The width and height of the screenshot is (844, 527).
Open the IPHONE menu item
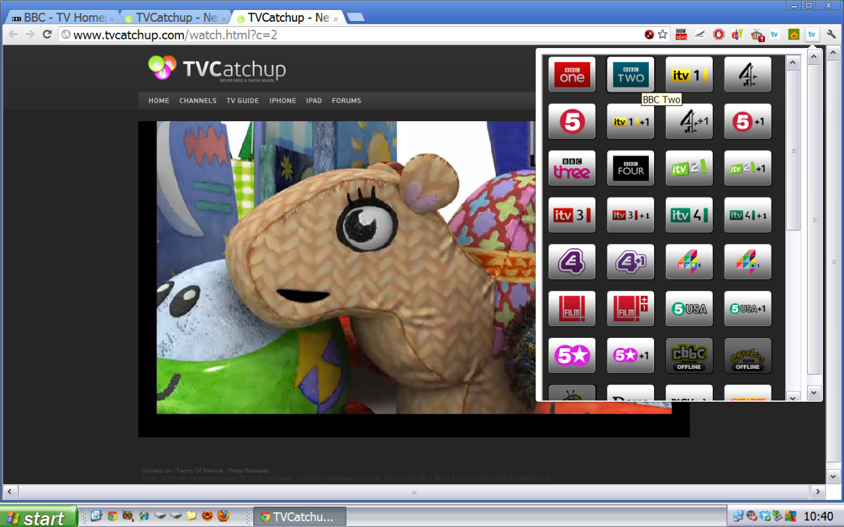coord(282,101)
